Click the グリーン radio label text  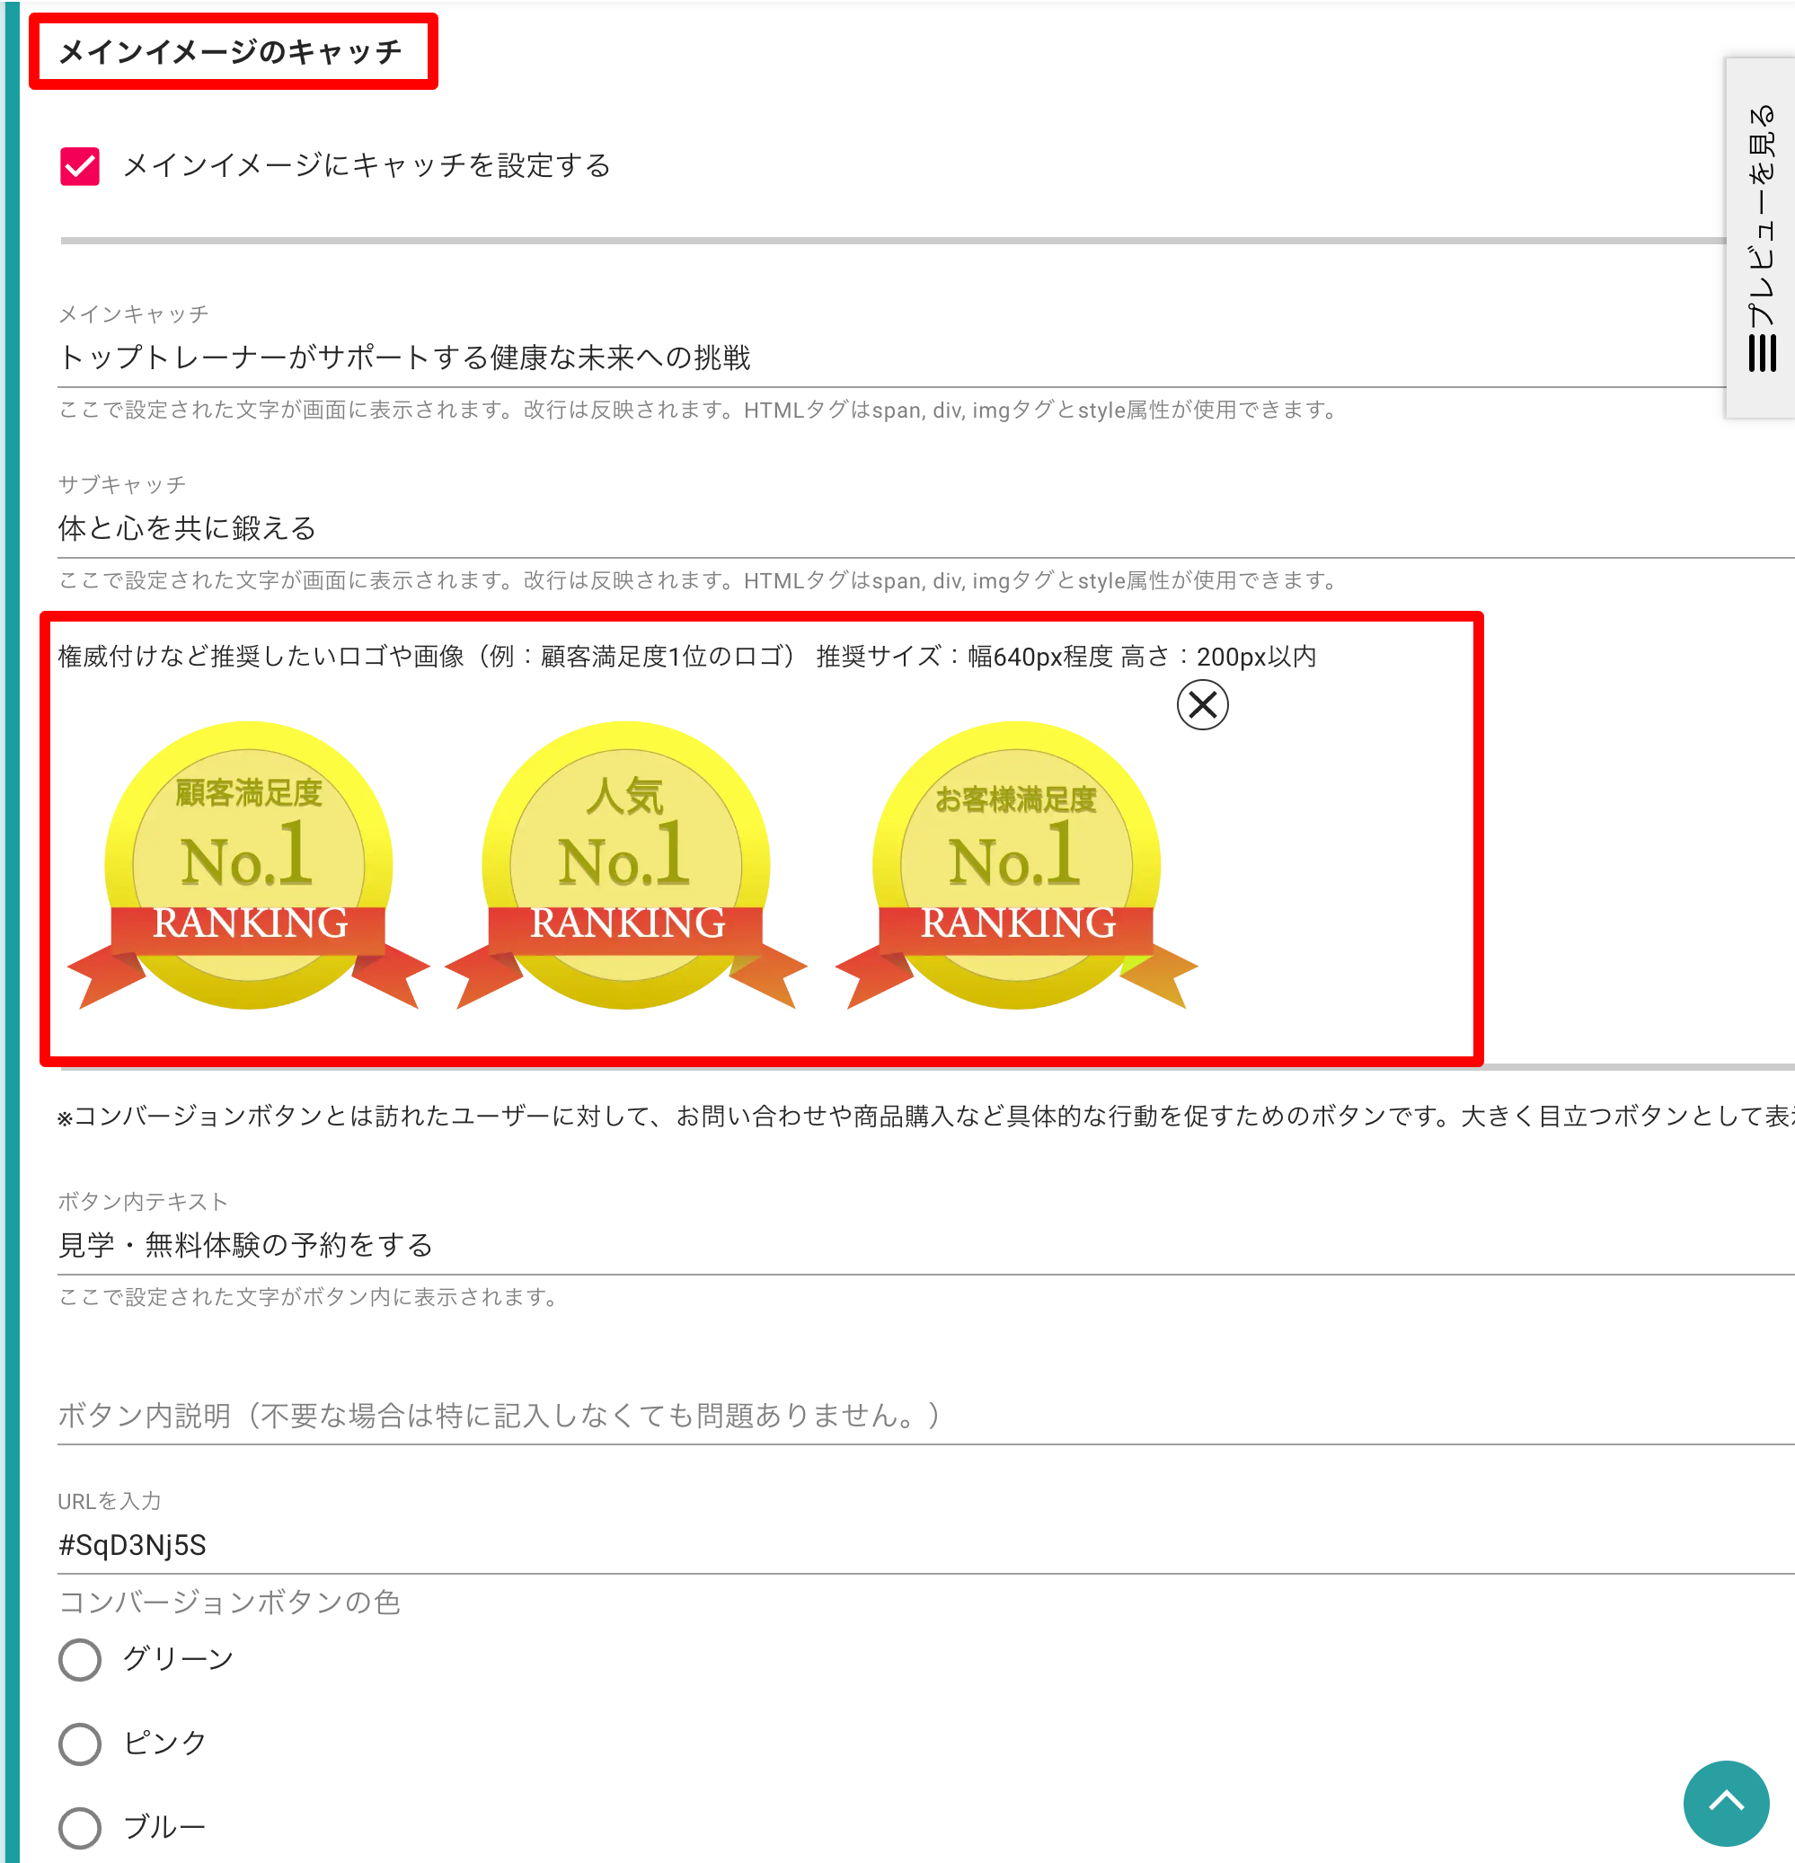click(x=179, y=1660)
